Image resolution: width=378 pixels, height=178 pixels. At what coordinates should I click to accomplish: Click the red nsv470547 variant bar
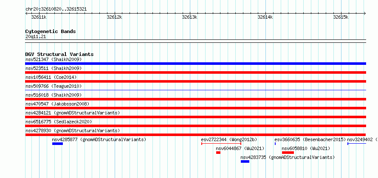(x=195, y=108)
